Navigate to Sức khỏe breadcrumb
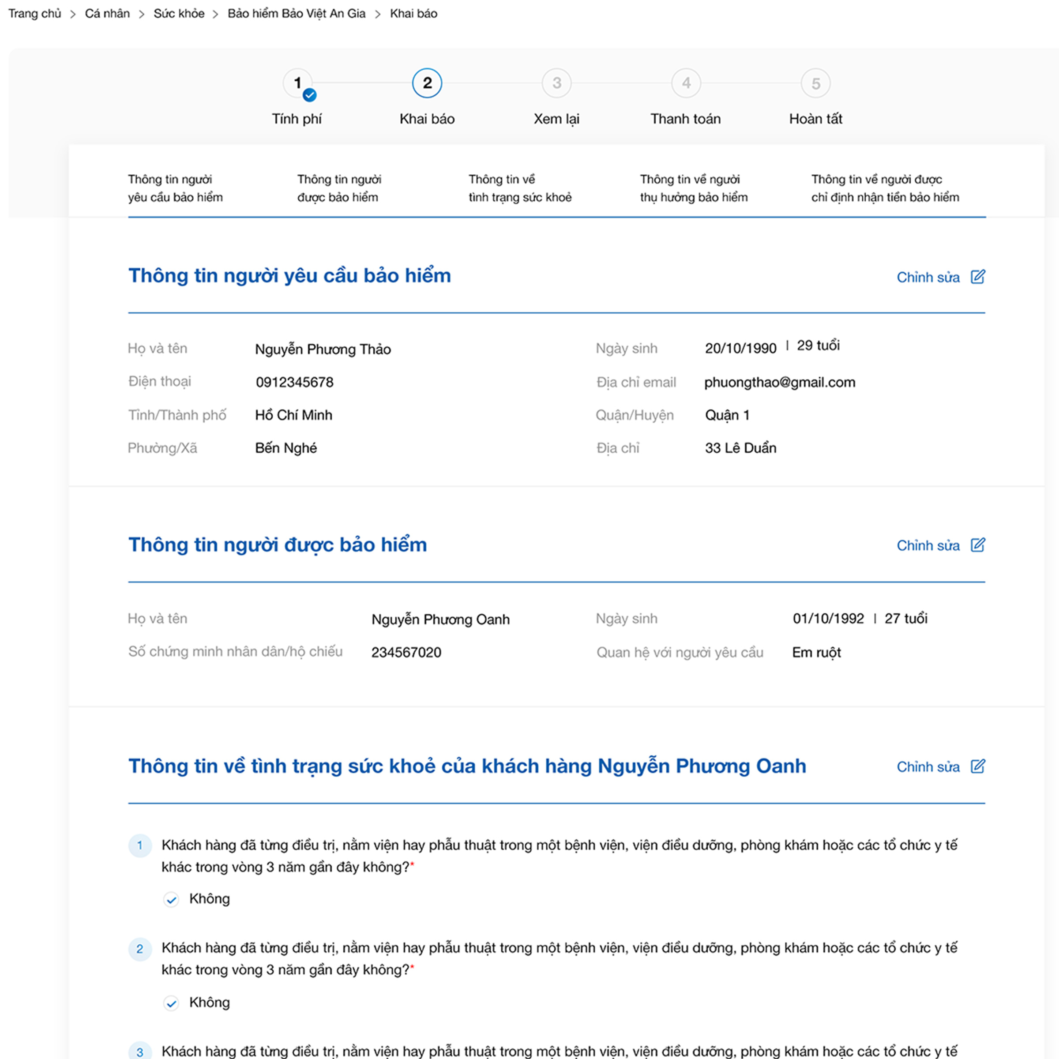This screenshot has width=1059, height=1059. (179, 14)
